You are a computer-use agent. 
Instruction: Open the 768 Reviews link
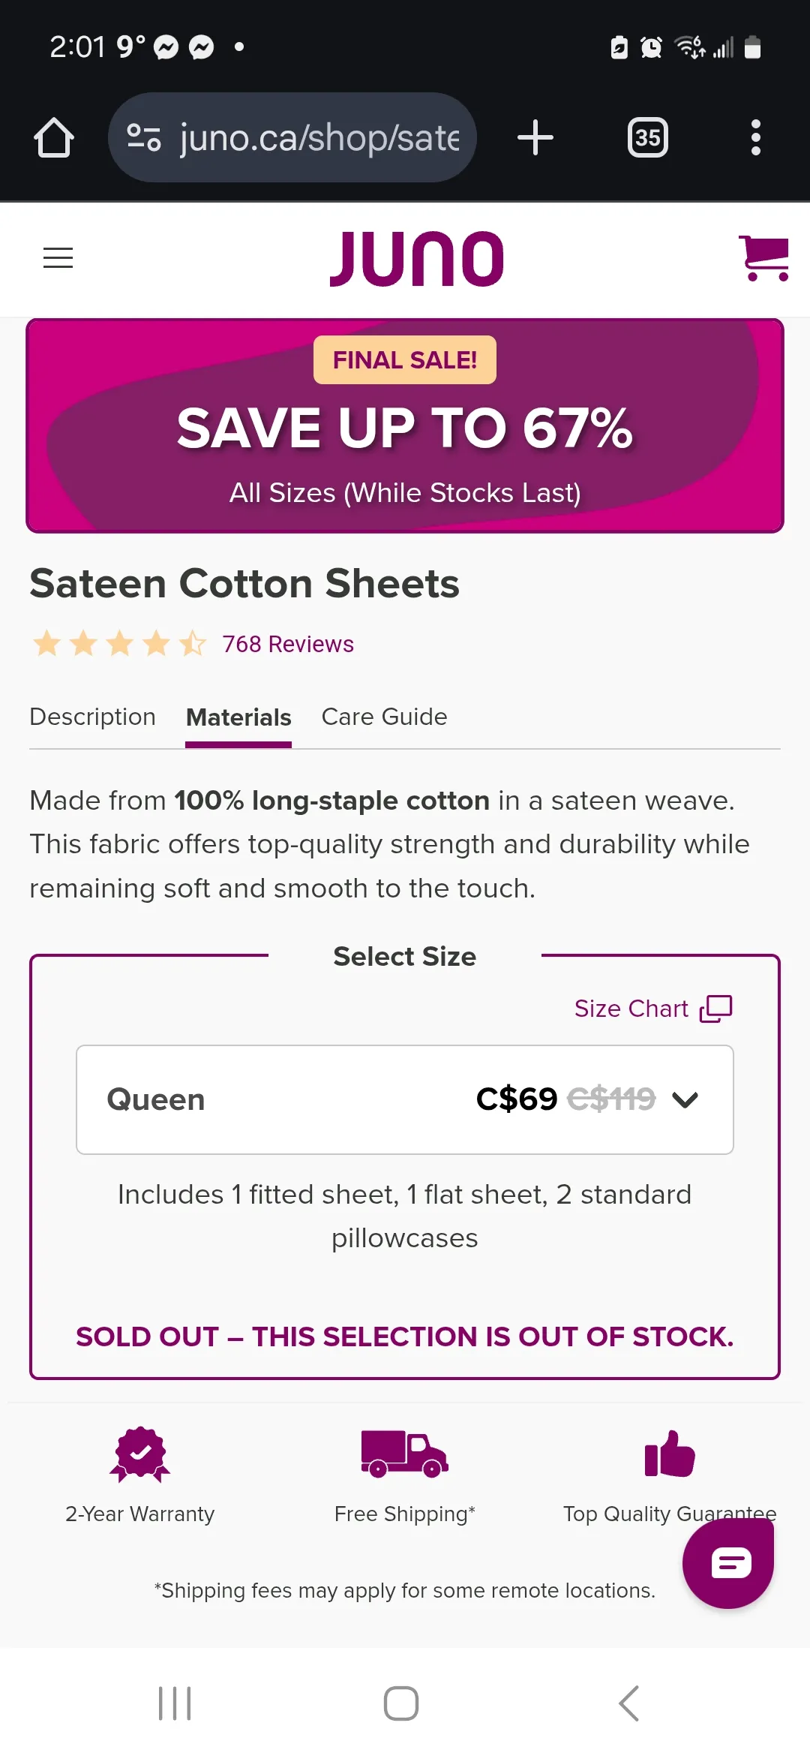pyautogui.click(x=288, y=645)
